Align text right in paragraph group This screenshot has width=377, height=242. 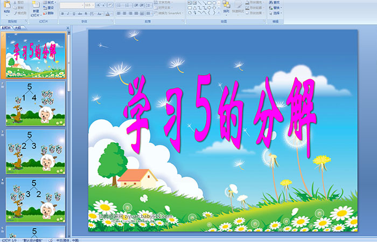click(130, 13)
